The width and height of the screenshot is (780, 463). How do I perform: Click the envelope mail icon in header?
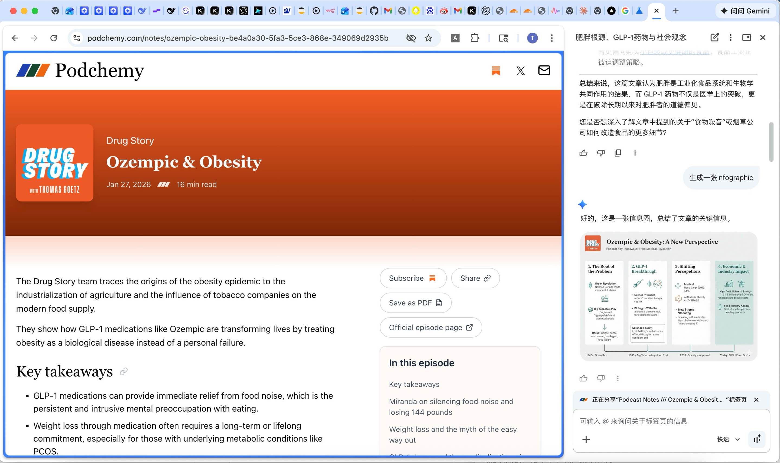click(544, 70)
